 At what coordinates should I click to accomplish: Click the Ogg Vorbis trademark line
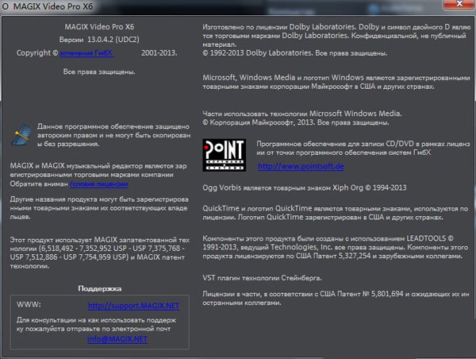305,188
